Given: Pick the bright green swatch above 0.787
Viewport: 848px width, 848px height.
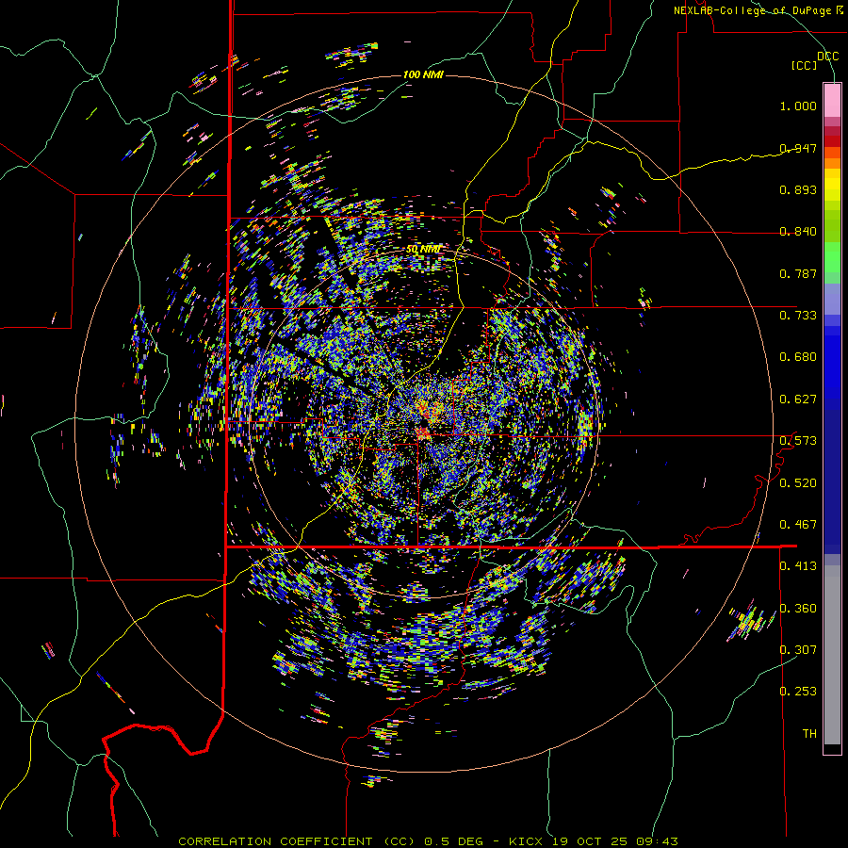Looking at the screenshot, I should [832, 257].
